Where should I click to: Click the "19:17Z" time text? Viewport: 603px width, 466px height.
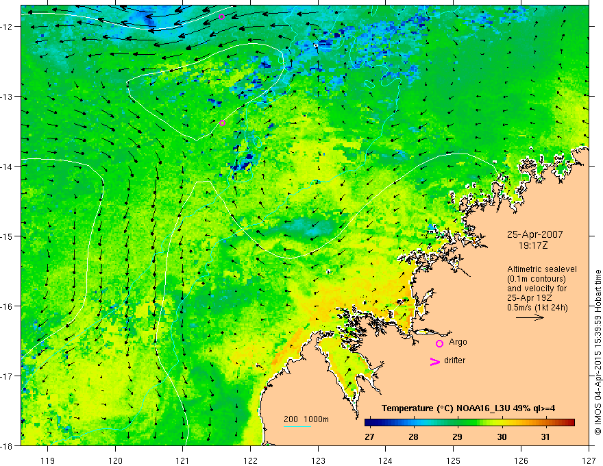point(533,245)
